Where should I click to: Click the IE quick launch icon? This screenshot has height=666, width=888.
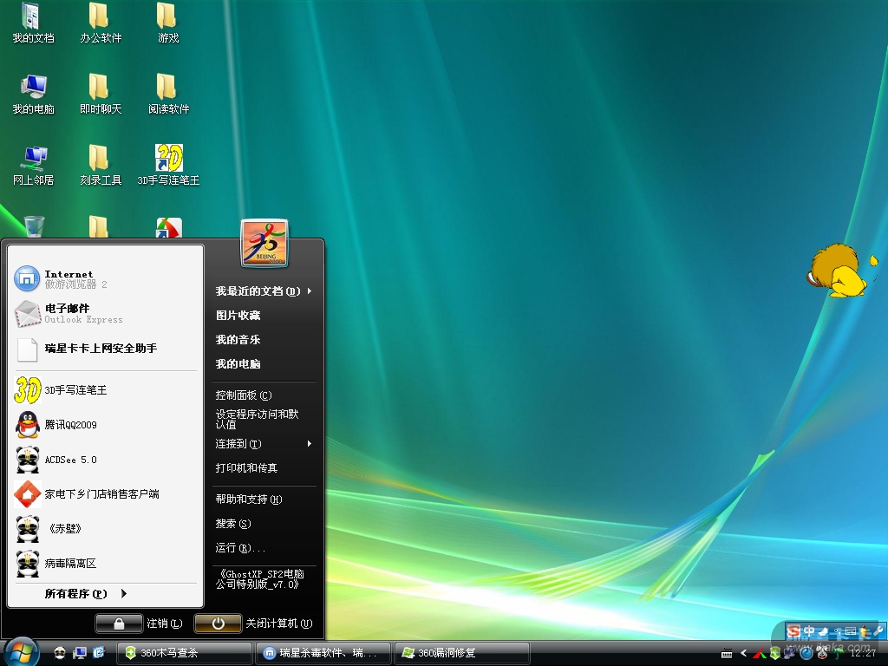(x=99, y=653)
